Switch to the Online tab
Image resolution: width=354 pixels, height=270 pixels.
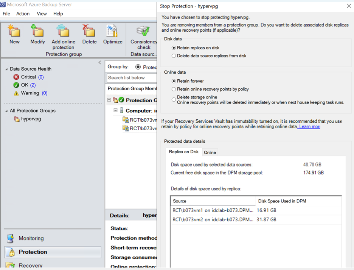210,152
